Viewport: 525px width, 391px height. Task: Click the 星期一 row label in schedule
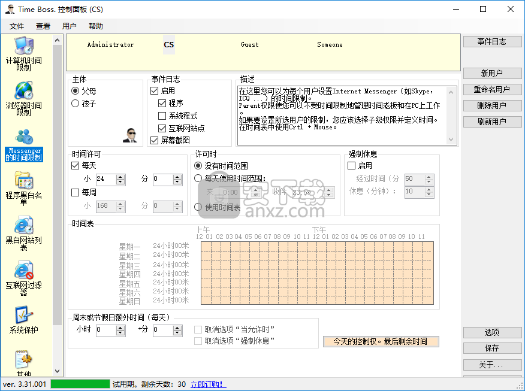point(129,247)
